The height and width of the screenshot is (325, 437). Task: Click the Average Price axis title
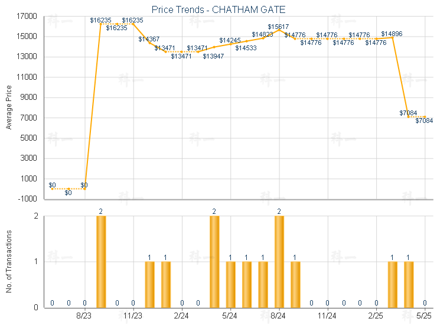point(8,108)
